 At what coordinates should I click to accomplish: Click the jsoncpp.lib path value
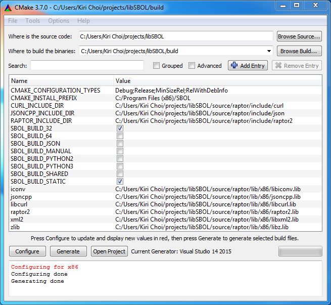(x=208, y=197)
